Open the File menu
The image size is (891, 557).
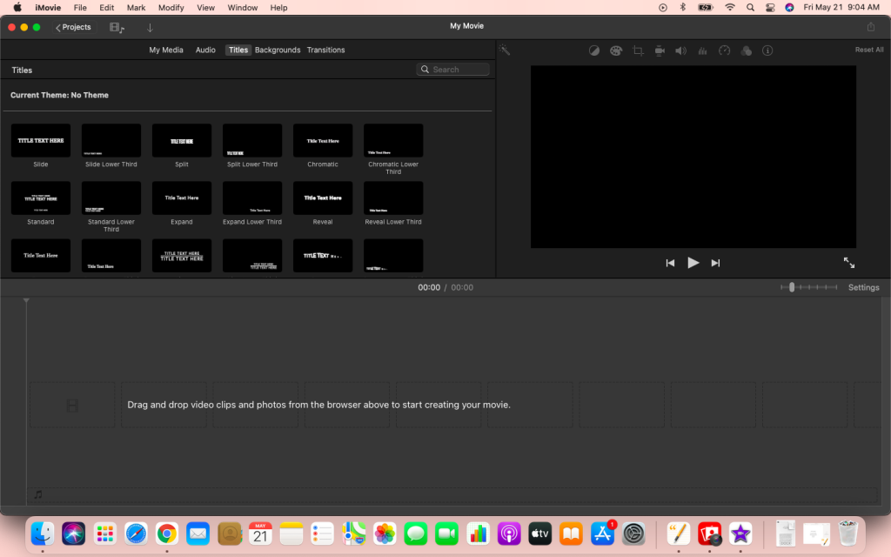[x=80, y=7]
